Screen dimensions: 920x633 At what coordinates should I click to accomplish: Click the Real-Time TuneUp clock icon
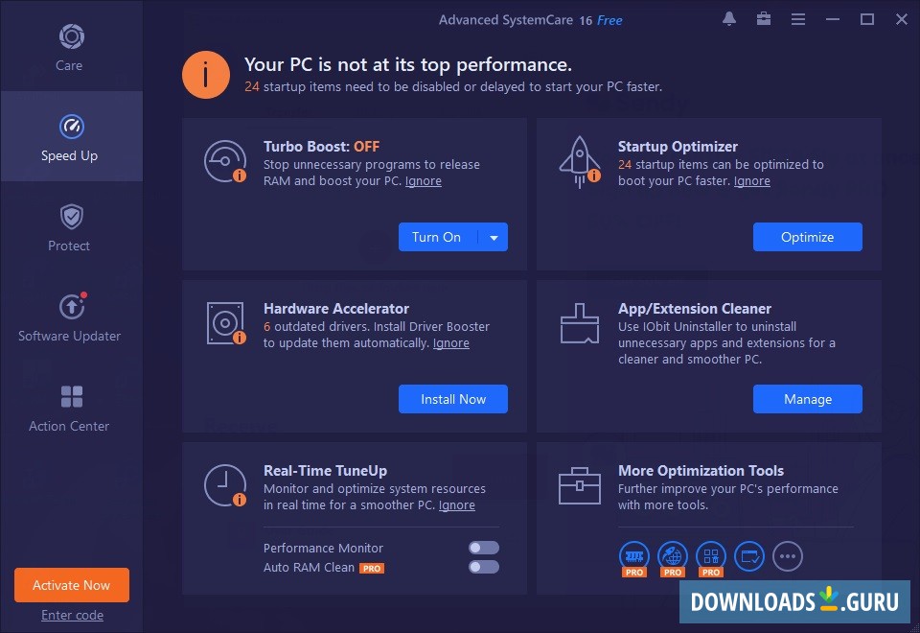[225, 485]
